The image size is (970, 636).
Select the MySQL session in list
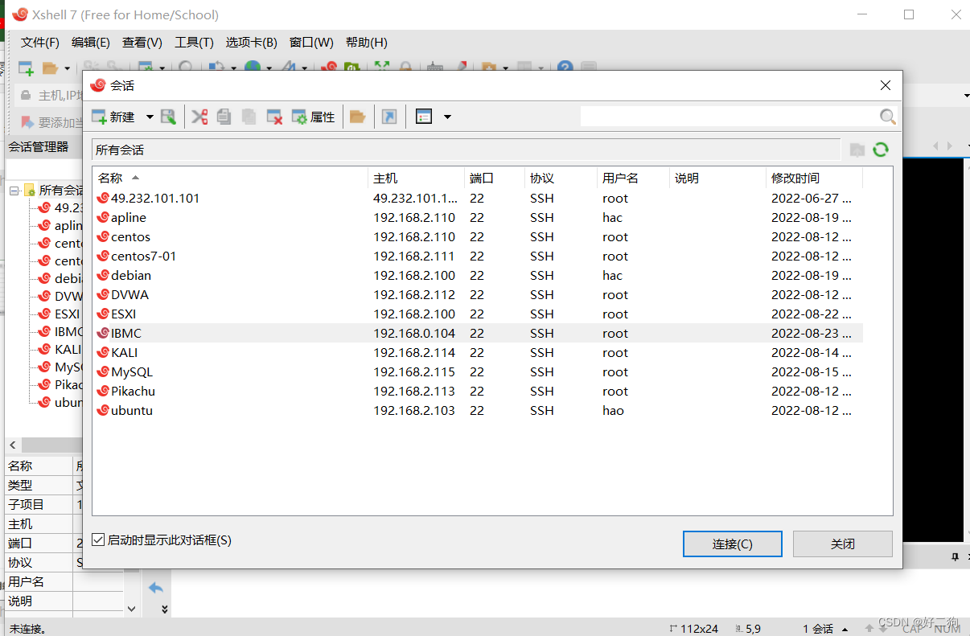[x=478, y=371]
